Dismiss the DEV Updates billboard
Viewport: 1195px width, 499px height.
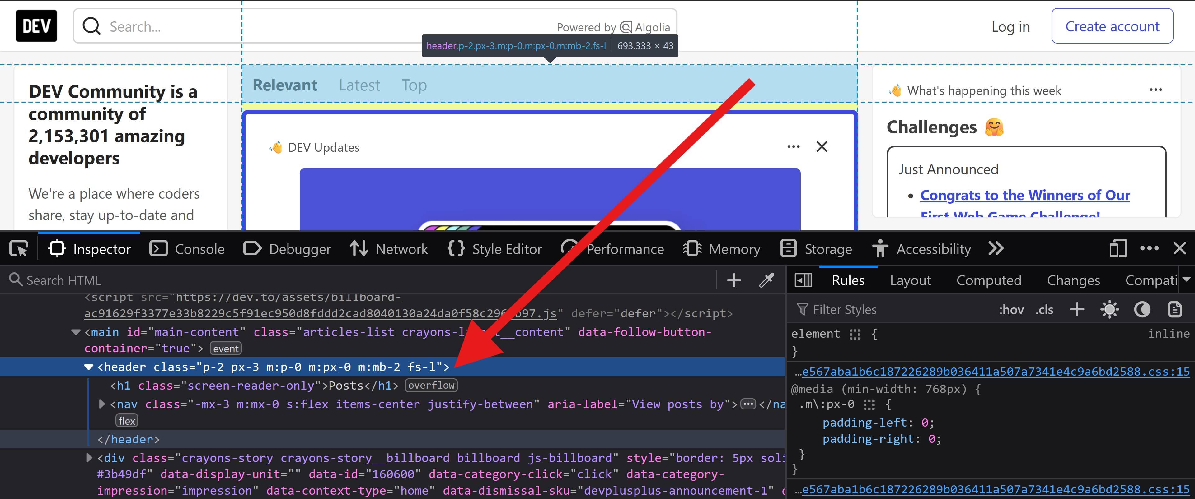point(822,147)
